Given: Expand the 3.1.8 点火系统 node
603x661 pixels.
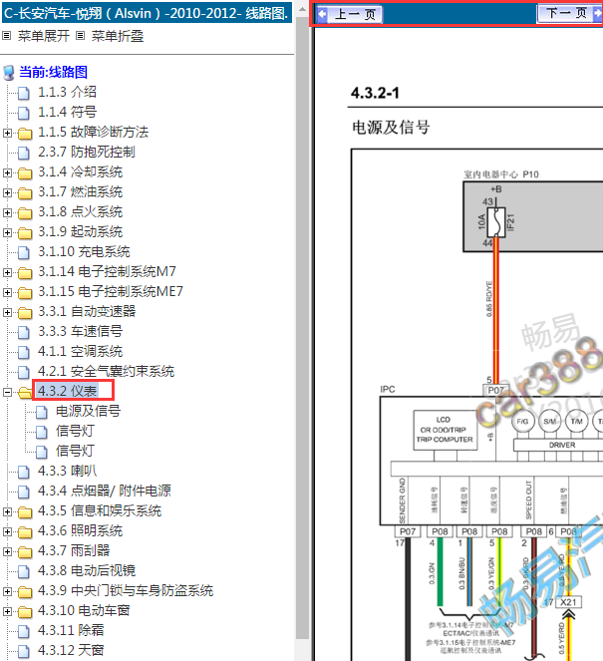Looking at the screenshot, I should (7, 212).
